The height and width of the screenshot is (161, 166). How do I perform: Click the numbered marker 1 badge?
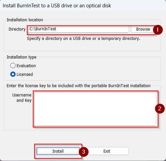[158, 30]
